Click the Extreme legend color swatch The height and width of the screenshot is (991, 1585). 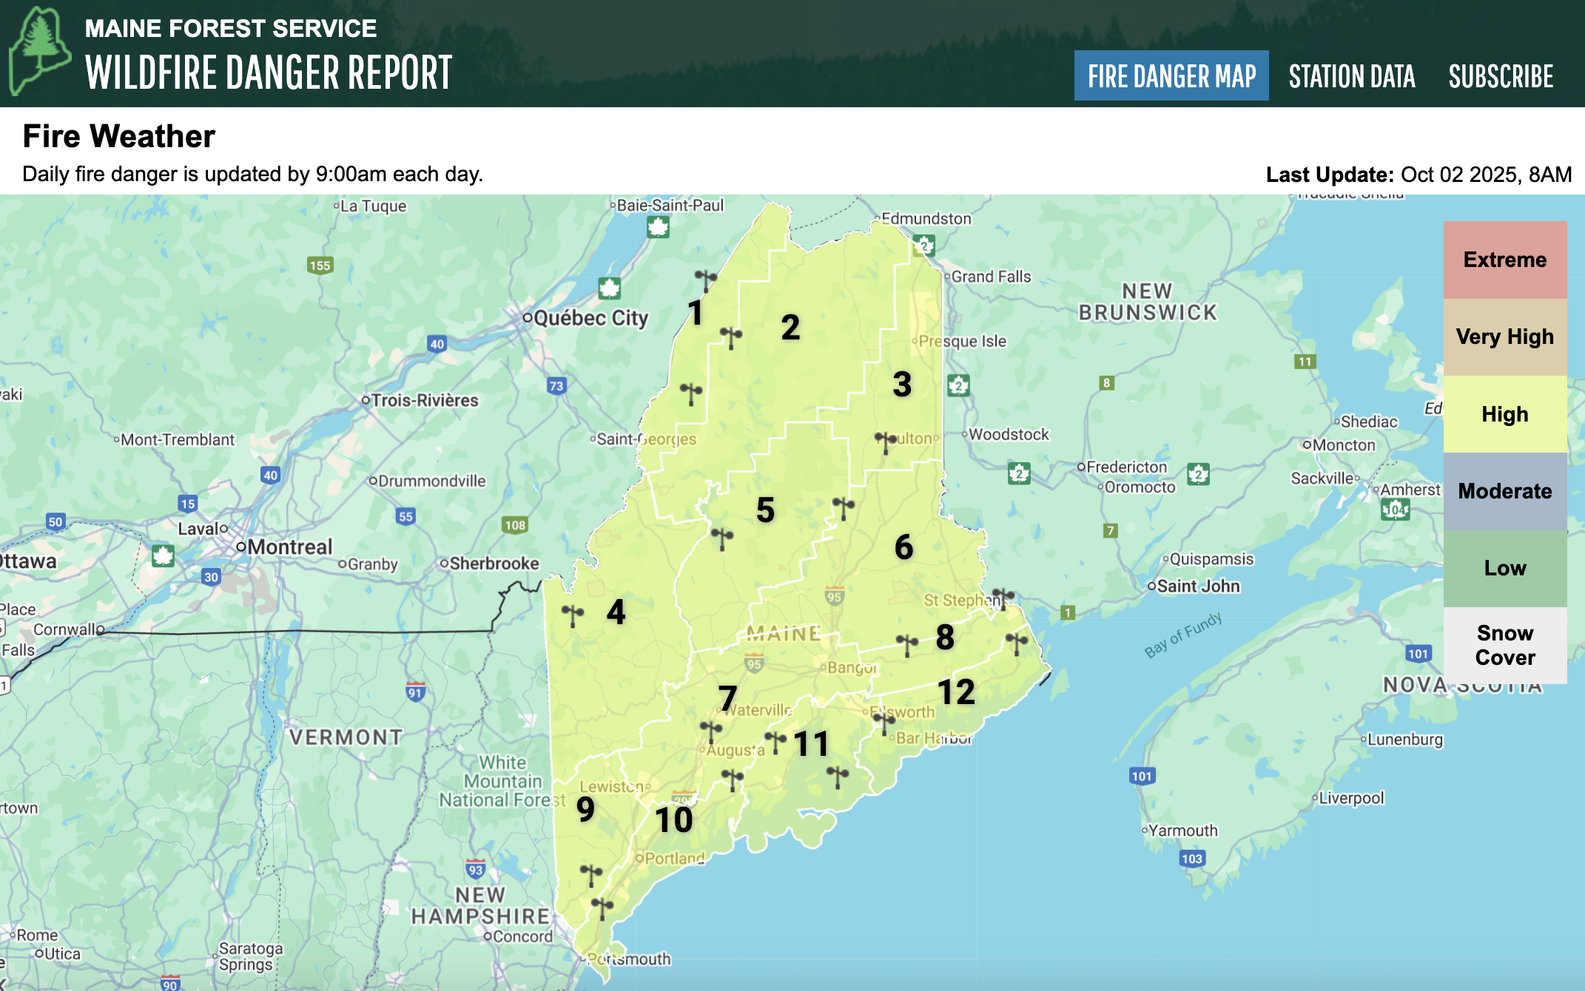(1504, 260)
